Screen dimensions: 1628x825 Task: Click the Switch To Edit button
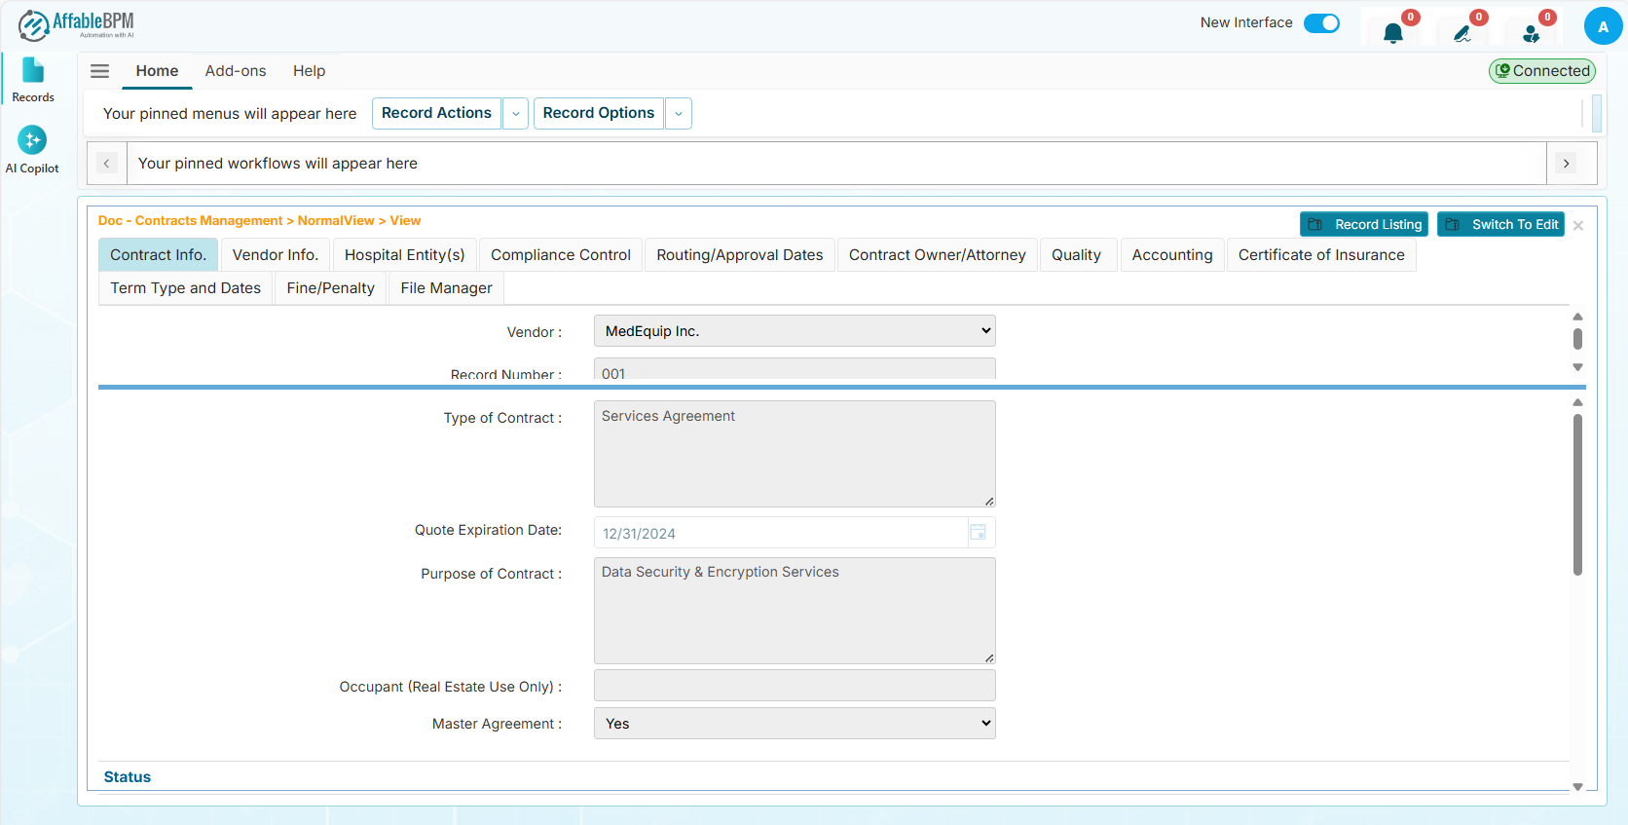(x=1500, y=224)
